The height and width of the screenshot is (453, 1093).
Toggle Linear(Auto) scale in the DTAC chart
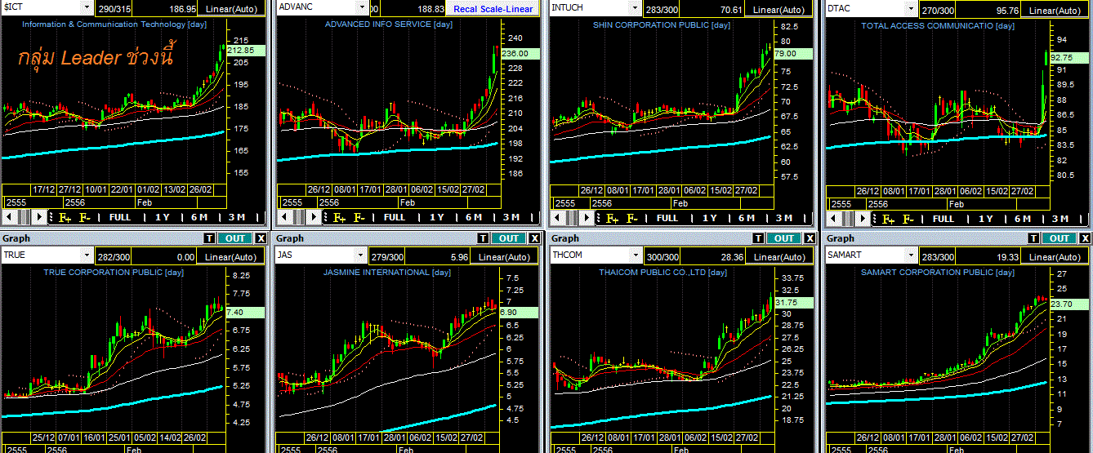click(1054, 9)
